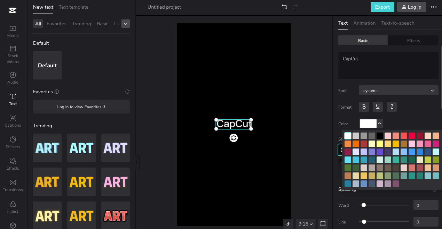The image size is (442, 229).
Task: Toggle italic text format
Action: point(392,107)
